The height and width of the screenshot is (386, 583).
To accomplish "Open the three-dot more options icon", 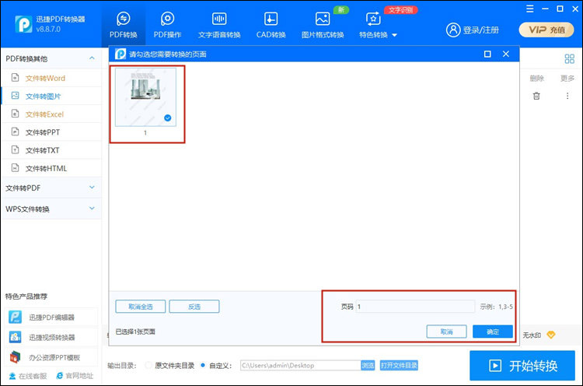I will click(x=567, y=96).
